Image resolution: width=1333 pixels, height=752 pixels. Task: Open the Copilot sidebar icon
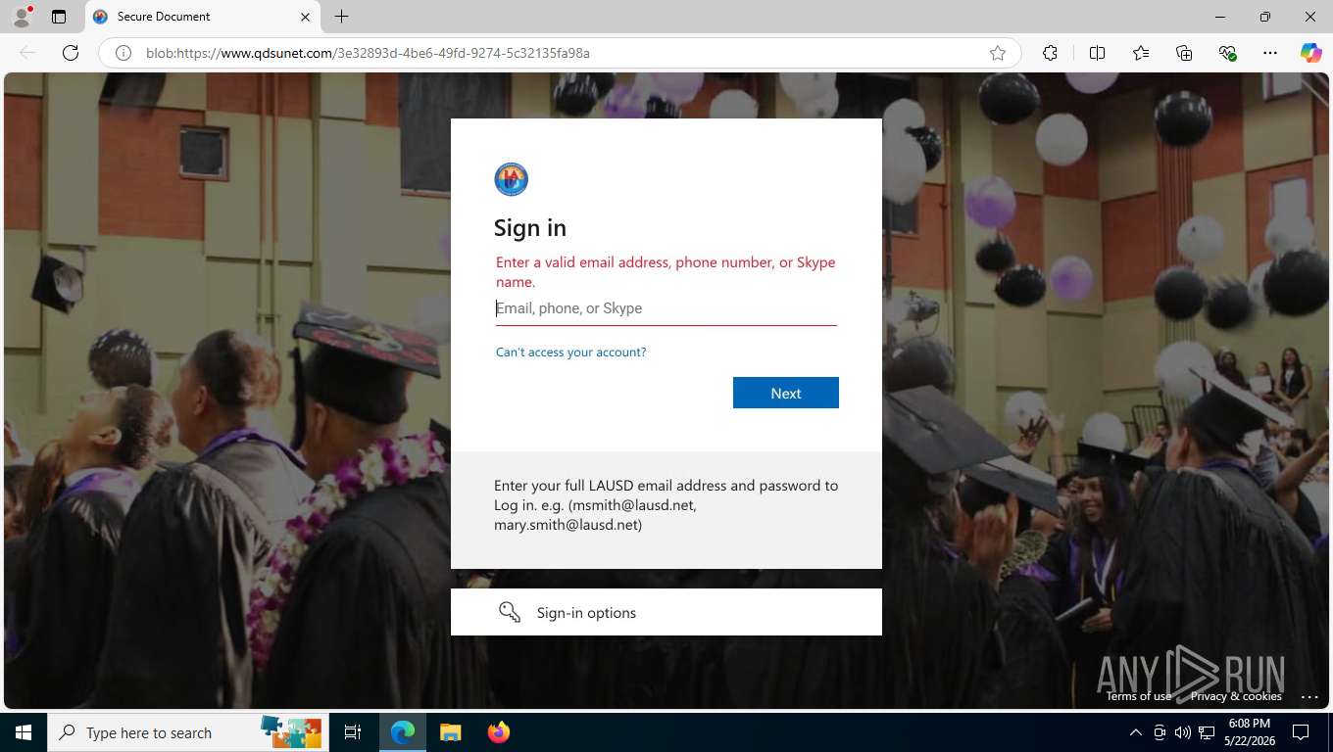[1311, 53]
